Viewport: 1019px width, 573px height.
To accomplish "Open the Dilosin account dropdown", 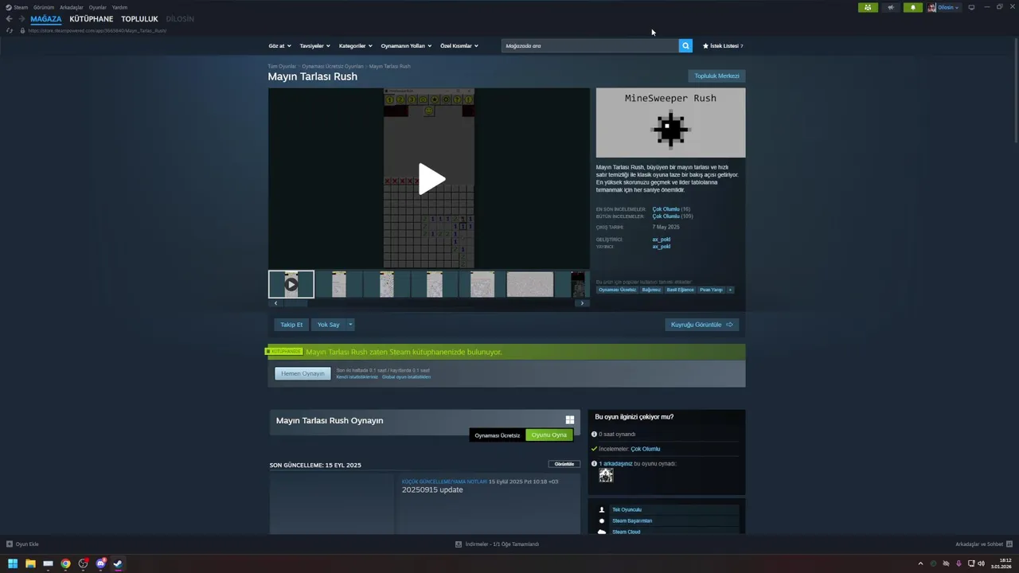I will [x=944, y=7].
